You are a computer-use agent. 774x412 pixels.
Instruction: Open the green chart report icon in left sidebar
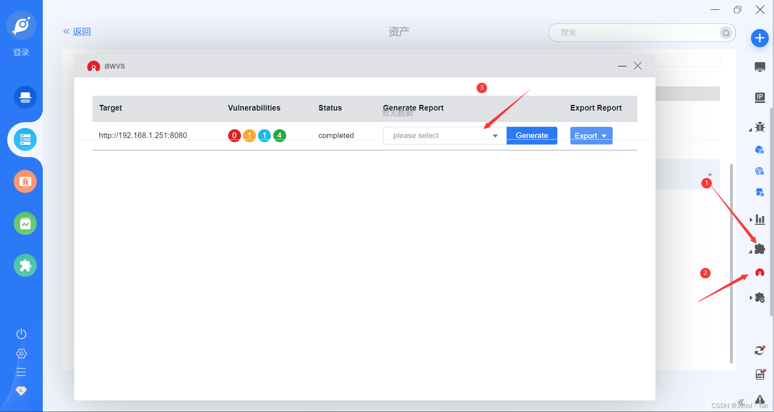point(25,224)
